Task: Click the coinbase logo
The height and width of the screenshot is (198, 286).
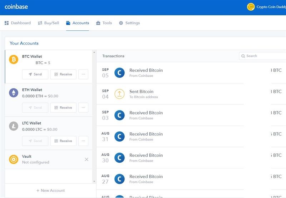Action: point(16,7)
